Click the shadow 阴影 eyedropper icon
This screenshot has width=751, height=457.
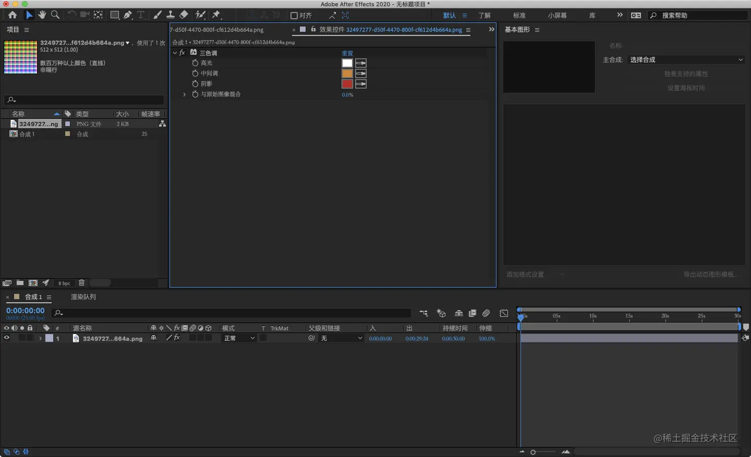(x=361, y=84)
